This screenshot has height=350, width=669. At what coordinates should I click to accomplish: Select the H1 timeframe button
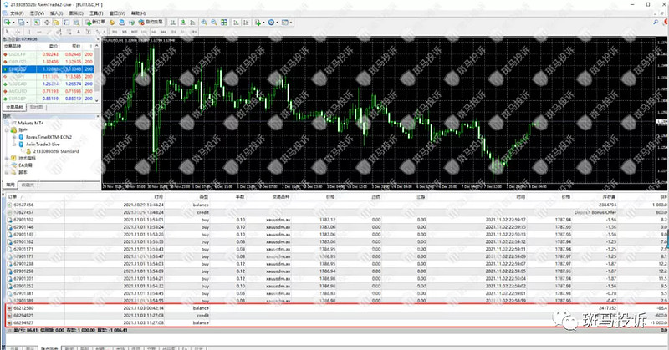[x=154, y=32]
